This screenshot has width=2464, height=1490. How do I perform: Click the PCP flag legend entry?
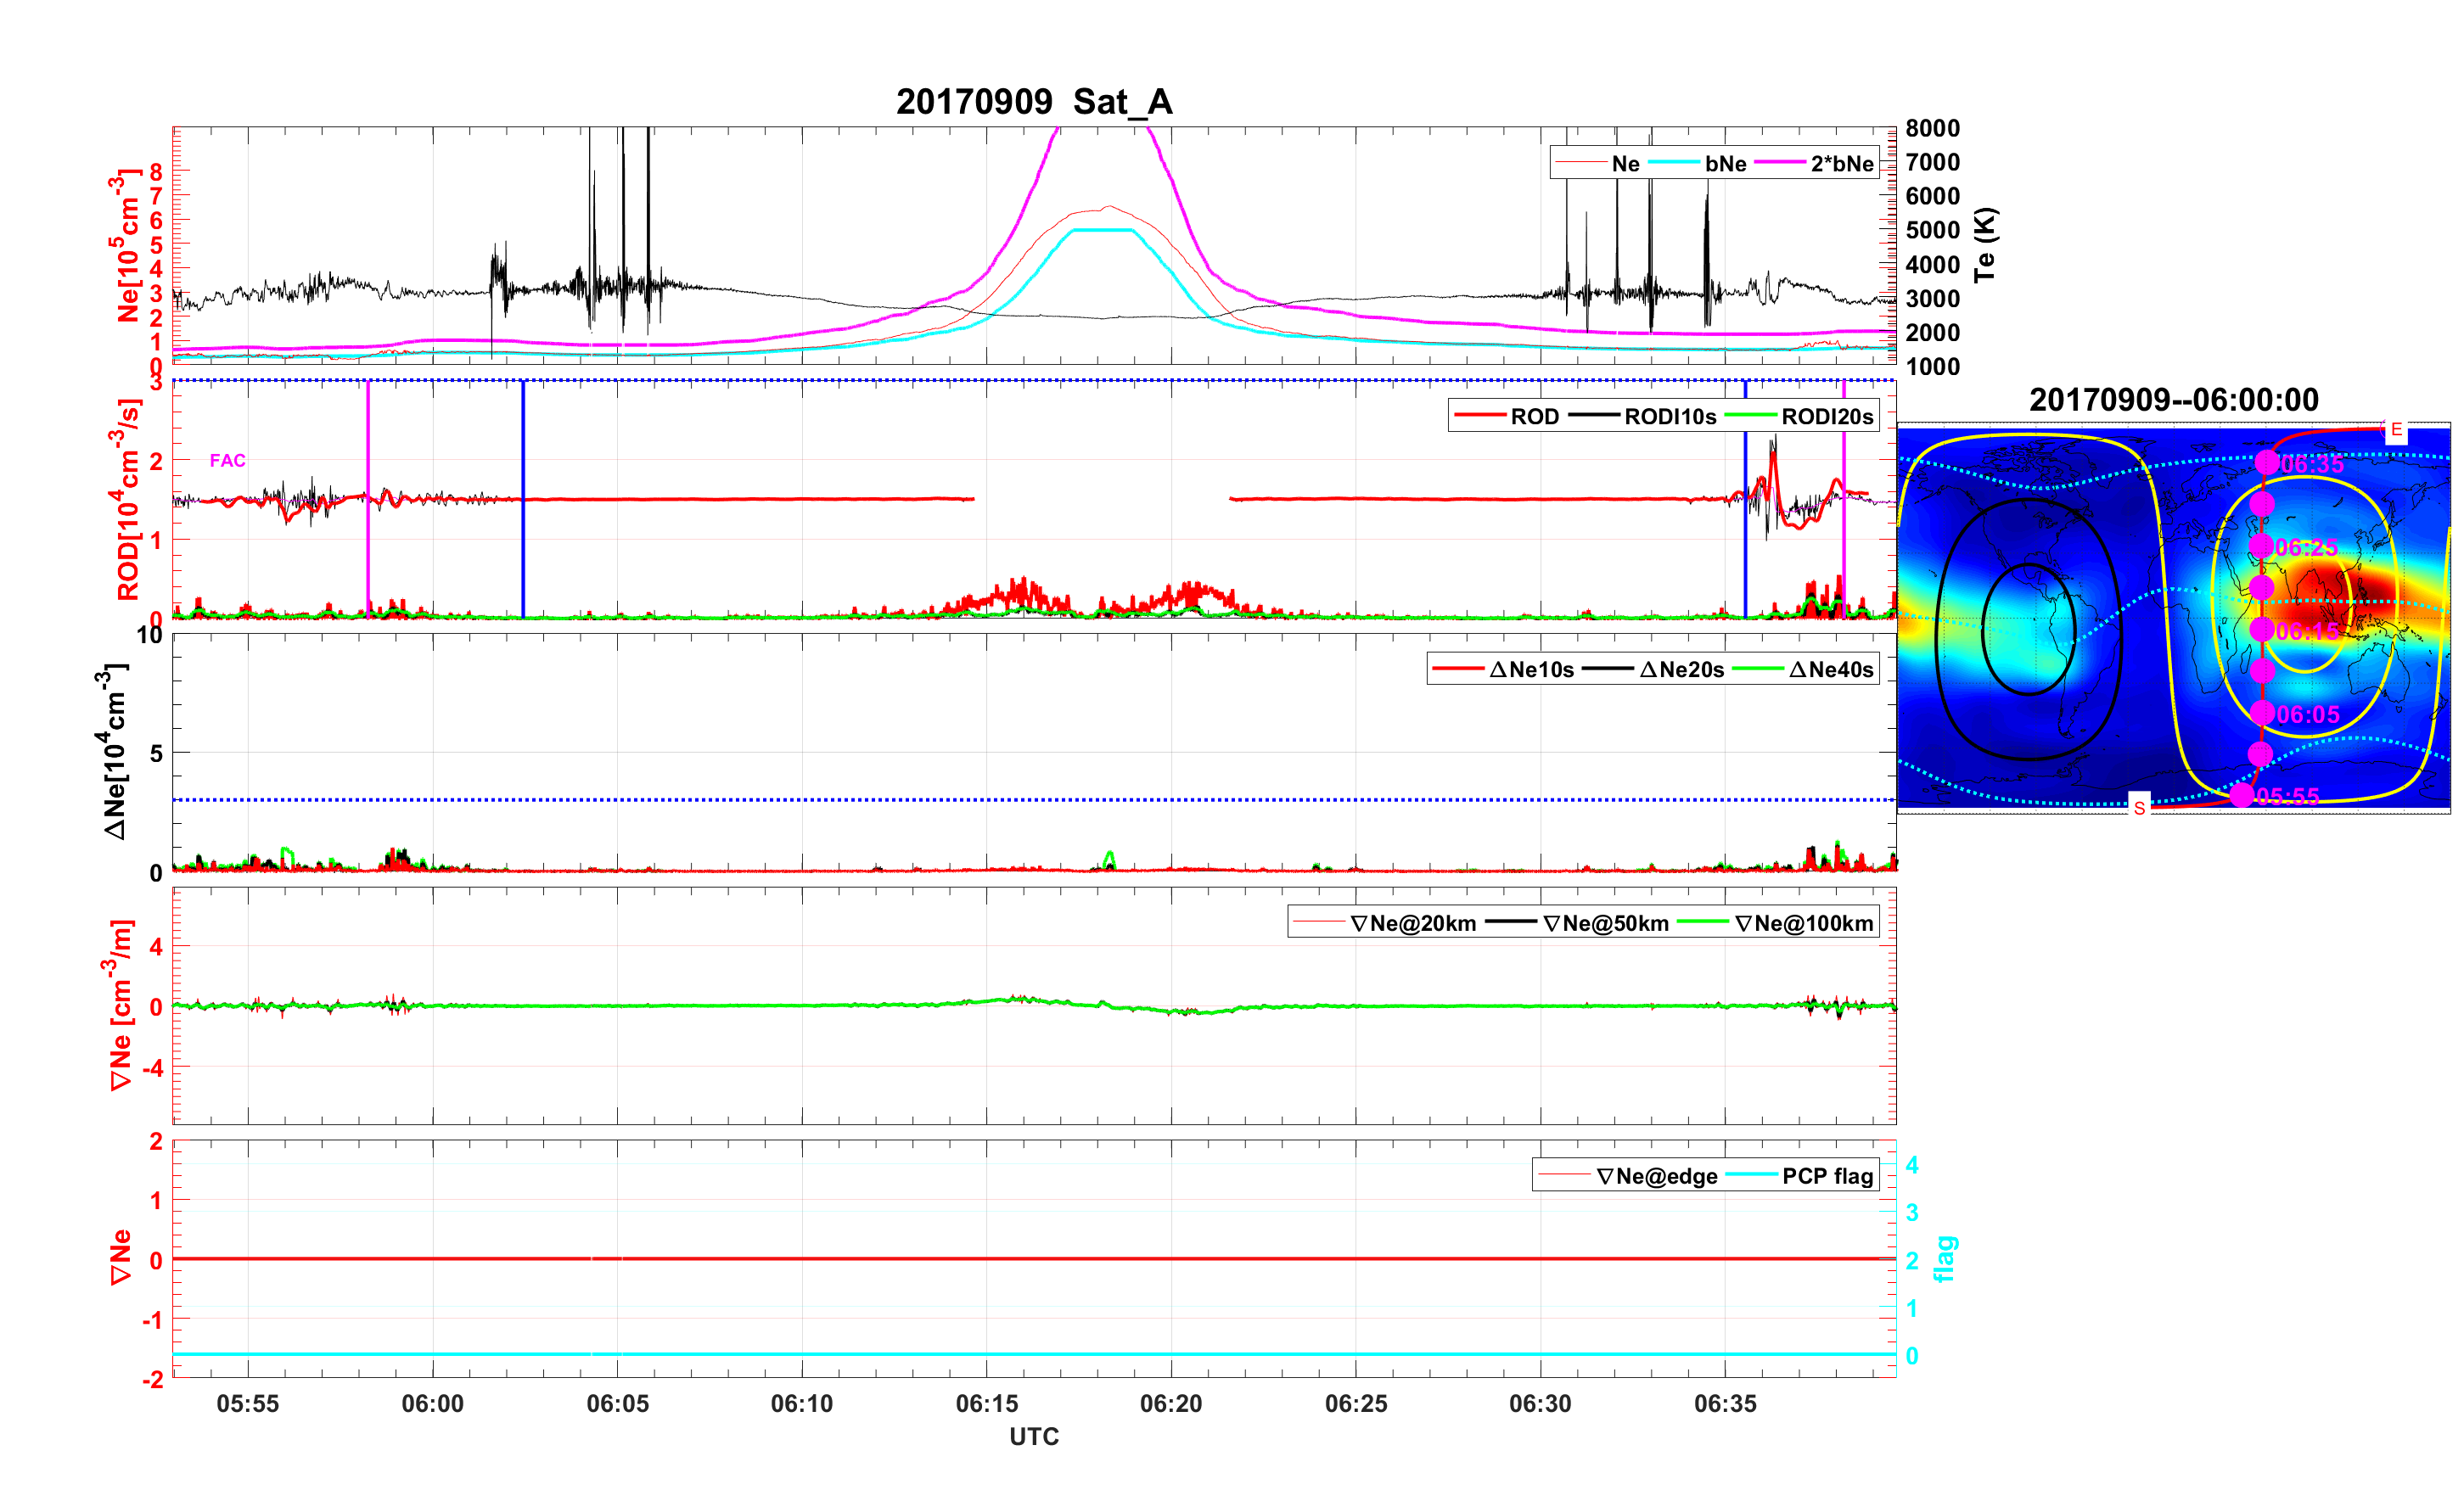point(1827,1177)
